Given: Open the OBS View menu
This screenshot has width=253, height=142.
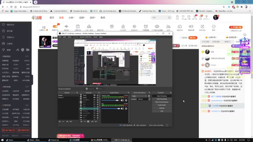Looking at the screenshot, I should [69, 37].
